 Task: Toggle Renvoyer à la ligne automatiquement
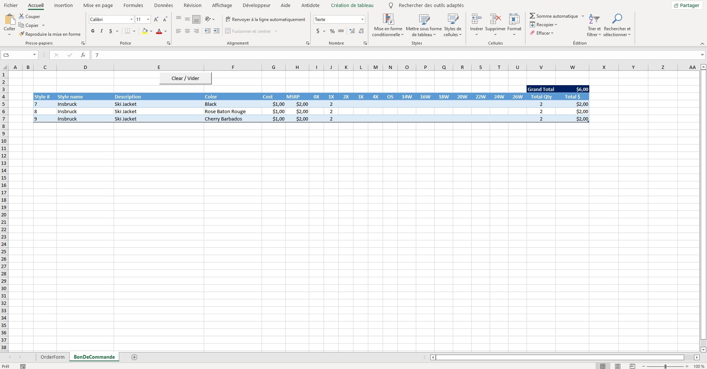click(x=266, y=19)
